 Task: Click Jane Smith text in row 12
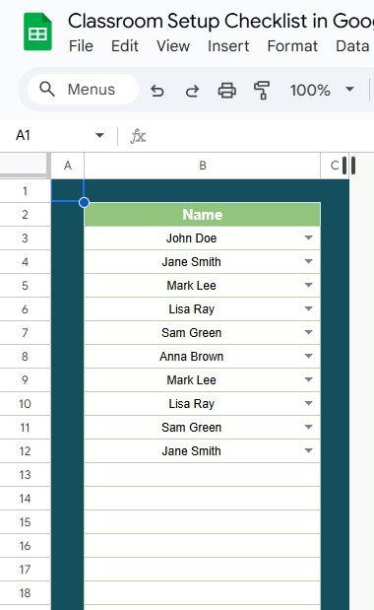192,451
